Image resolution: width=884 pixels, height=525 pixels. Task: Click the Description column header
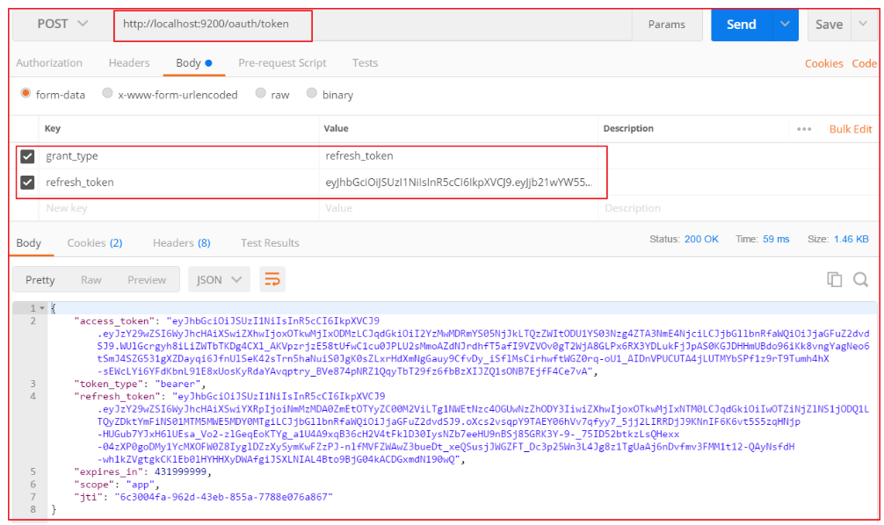[x=628, y=128]
